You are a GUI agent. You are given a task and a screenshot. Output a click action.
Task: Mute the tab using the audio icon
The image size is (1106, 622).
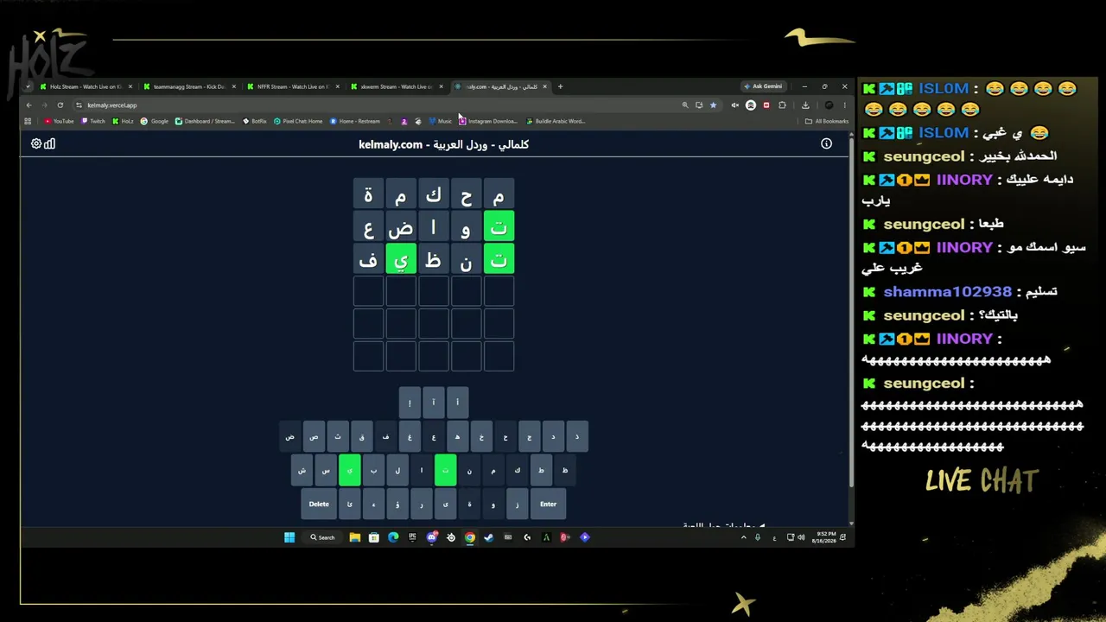click(734, 105)
